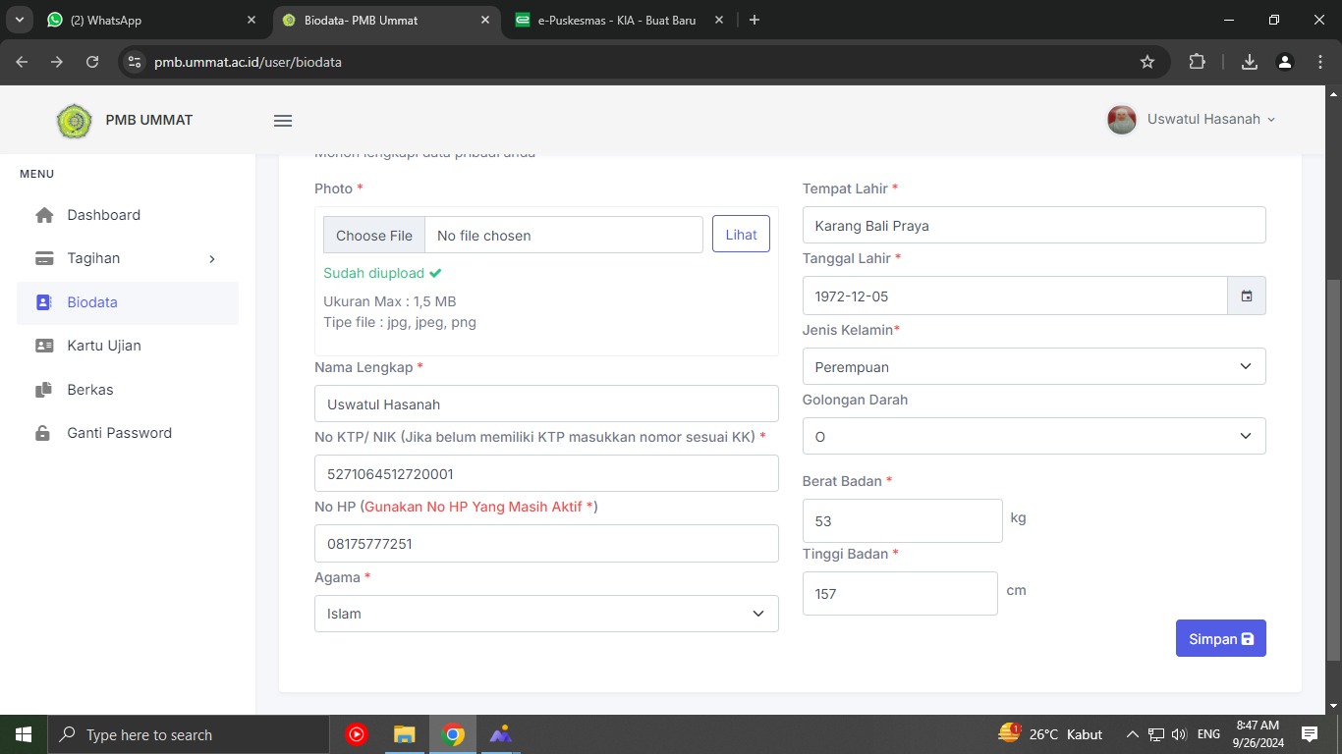Click the hamburger menu toggle icon

283,121
